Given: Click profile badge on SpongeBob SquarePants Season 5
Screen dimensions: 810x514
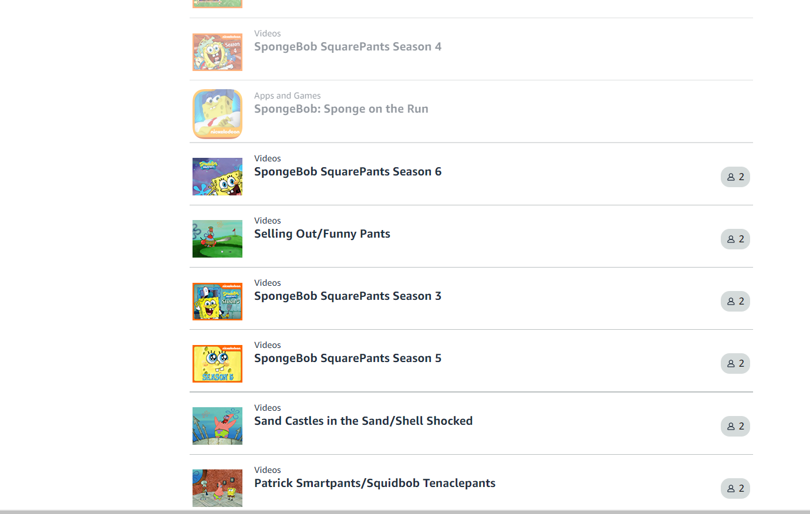Looking at the screenshot, I should (735, 364).
